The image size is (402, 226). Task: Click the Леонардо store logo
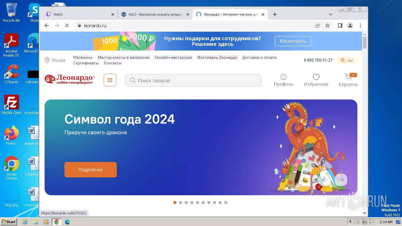[x=70, y=80]
